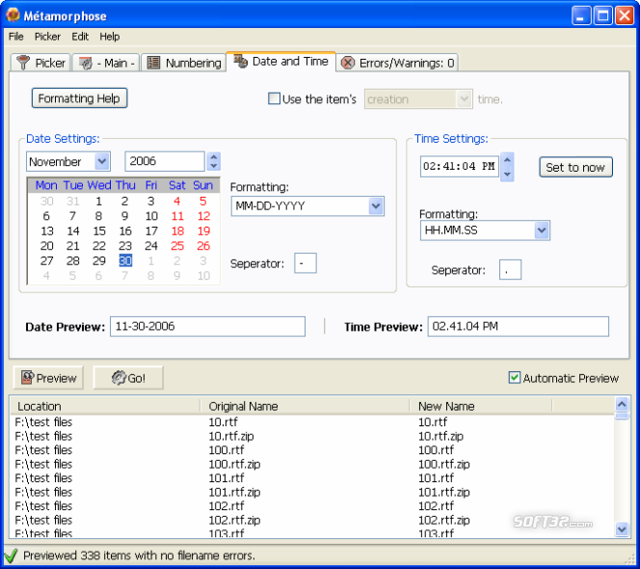Click the Time Preview field 02.41.04 PM
This screenshot has width=640, height=569.
point(519,326)
